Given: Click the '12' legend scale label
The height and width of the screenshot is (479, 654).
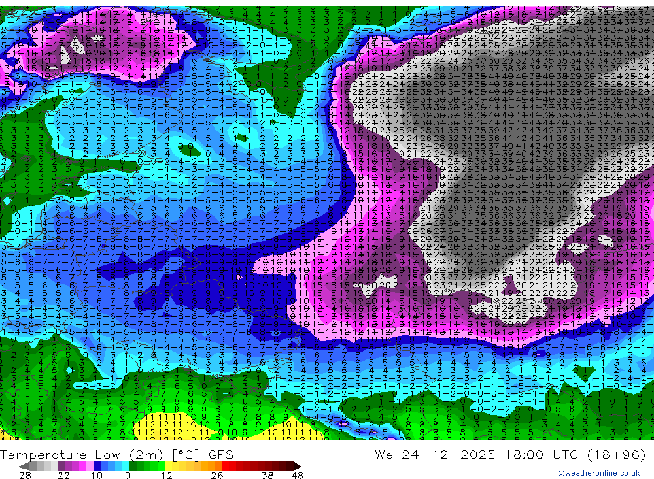Looking at the screenshot, I should tap(167, 476).
